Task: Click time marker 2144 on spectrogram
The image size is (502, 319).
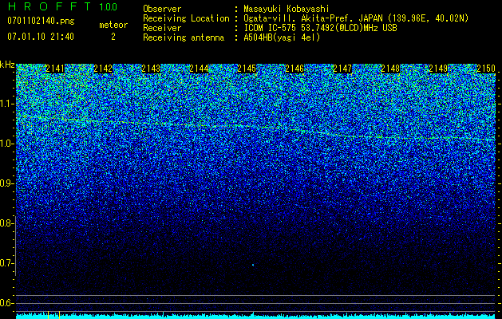Action: (199, 69)
